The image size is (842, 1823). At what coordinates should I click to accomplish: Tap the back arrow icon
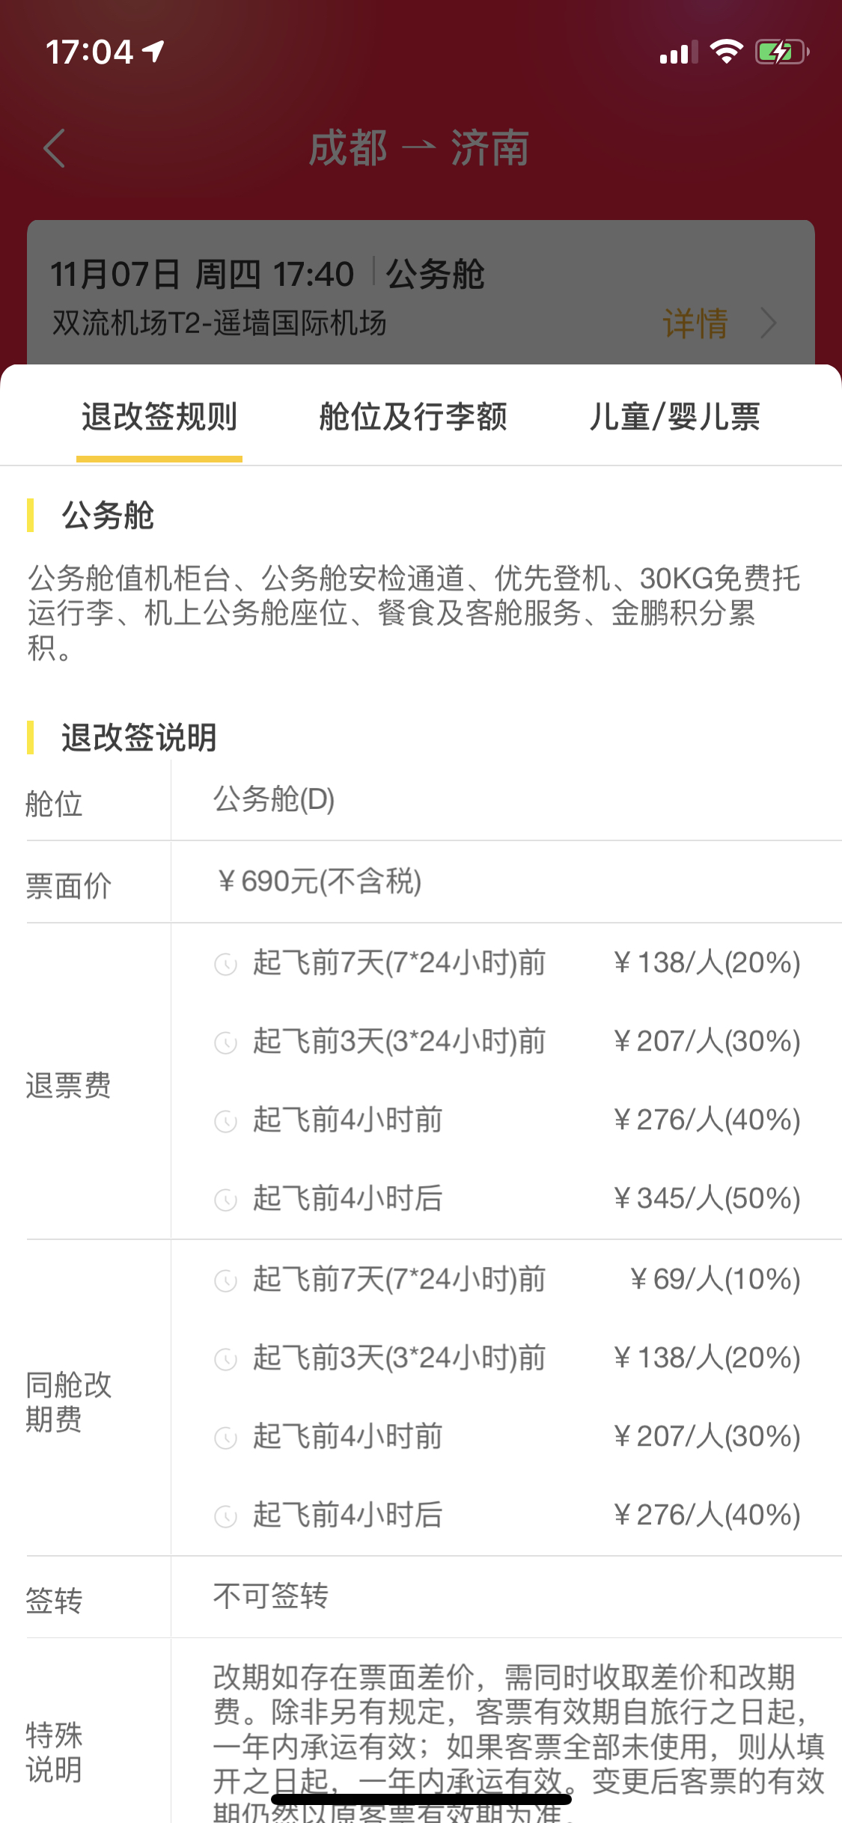(x=55, y=148)
